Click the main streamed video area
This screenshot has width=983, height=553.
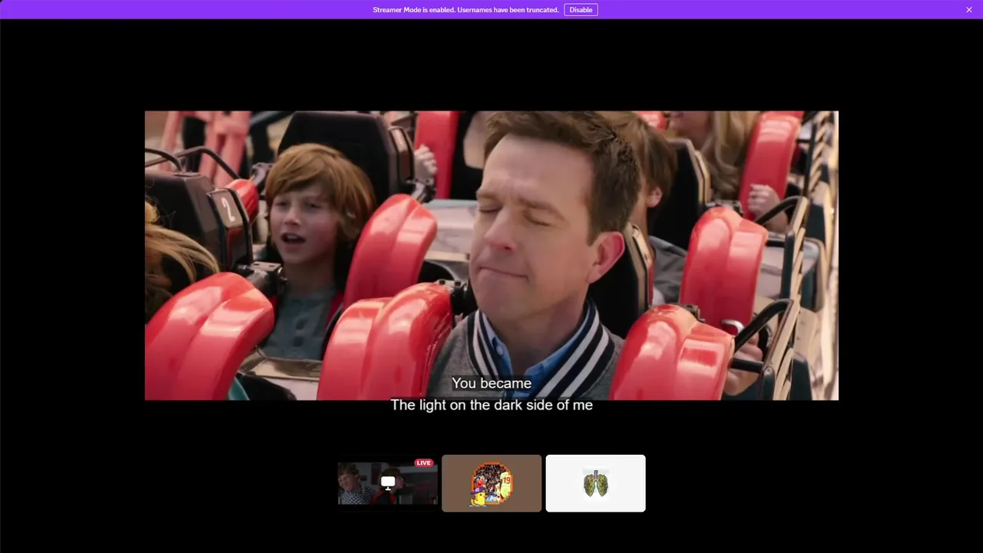pos(491,256)
